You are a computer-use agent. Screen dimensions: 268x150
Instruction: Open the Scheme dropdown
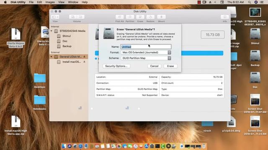click(x=146, y=58)
